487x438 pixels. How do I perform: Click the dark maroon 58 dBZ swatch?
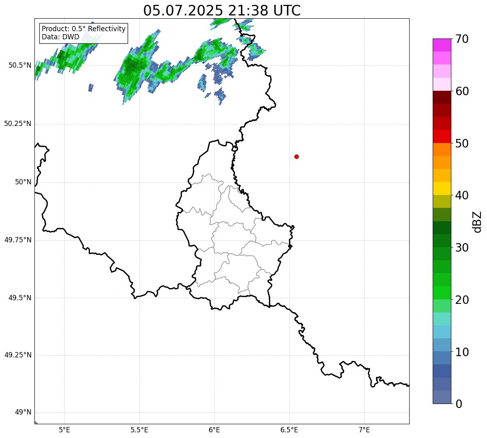(442, 98)
